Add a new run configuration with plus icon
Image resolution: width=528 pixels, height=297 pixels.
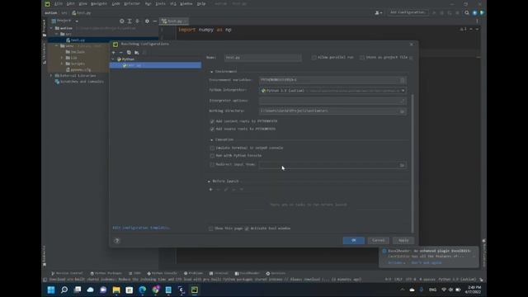point(114,53)
